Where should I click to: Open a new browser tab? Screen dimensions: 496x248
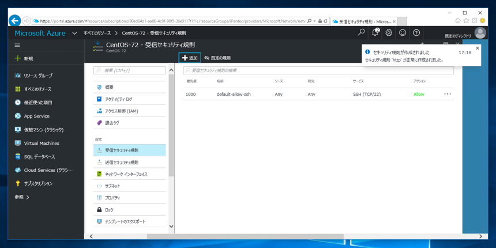point(402,21)
